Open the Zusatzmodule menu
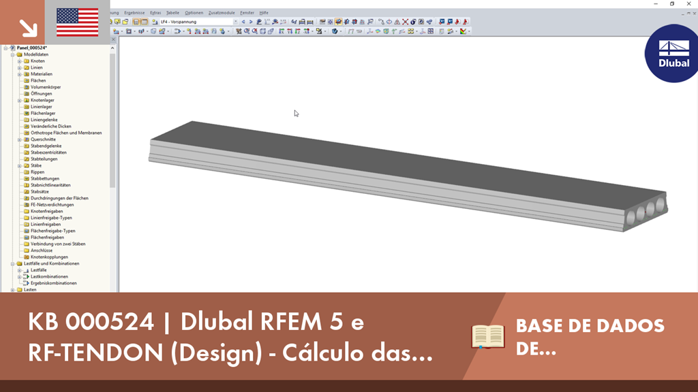This screenshot has width=698, height=392. tap(222, 13)
